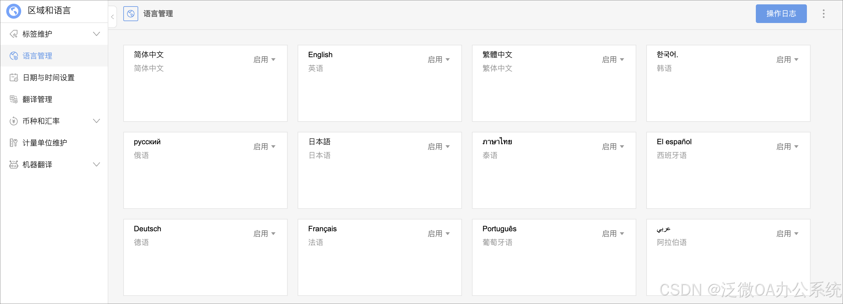This screenshot has width=843, height=304.
Task: Open the 机器翻译 menu item
Action: [54, 164]
